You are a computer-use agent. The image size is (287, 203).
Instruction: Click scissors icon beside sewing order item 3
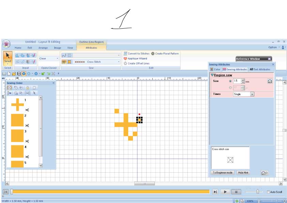point(27,141)
